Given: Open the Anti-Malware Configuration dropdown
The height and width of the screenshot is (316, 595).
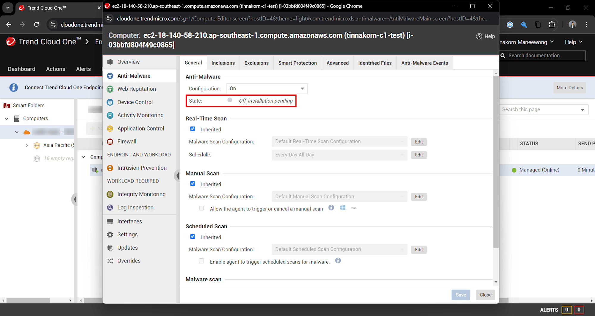Looking at the screenshot, I should point(267,89).
